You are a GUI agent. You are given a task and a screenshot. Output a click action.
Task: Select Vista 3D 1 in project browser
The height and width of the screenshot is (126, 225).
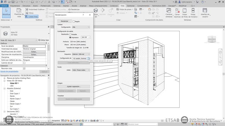pos(14,83)
